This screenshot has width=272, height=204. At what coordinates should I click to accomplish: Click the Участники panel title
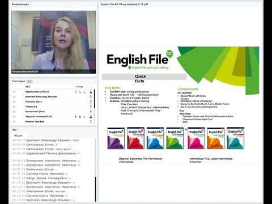(x=18, y=81)
